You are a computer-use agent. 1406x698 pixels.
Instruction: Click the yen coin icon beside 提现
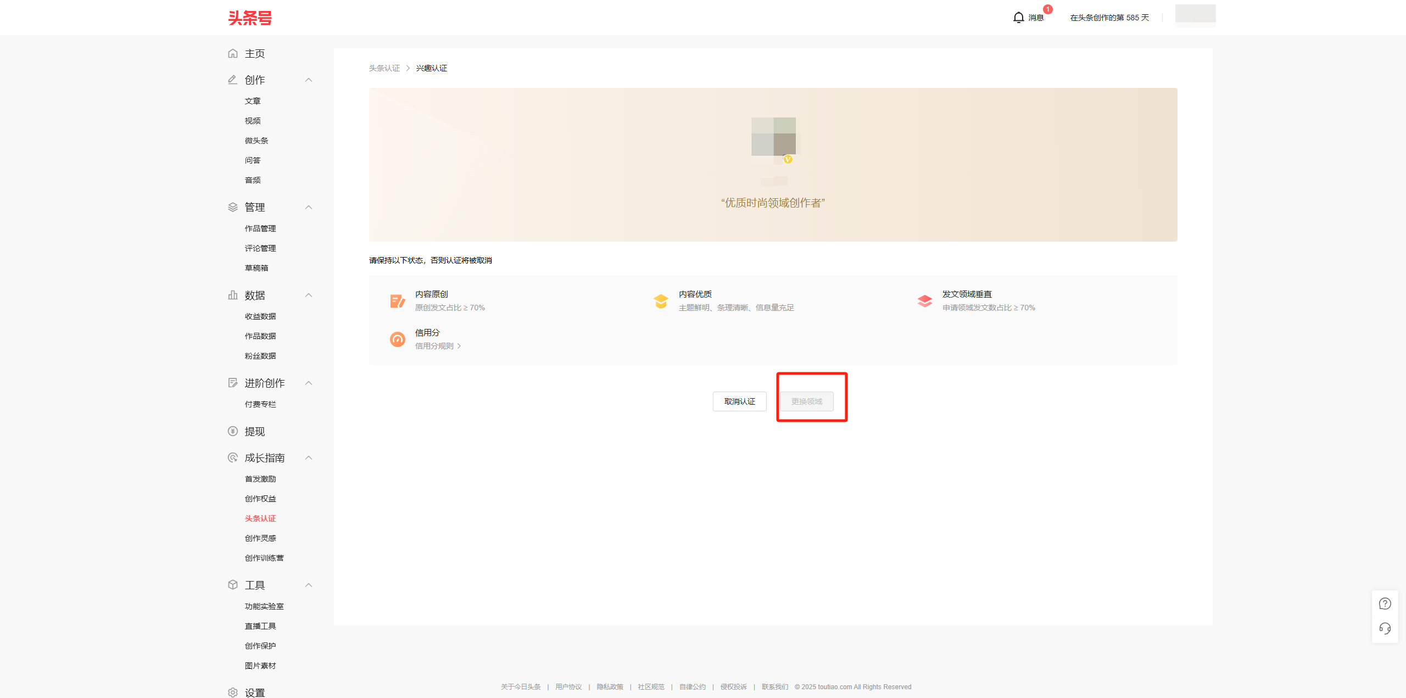point(233,431)
